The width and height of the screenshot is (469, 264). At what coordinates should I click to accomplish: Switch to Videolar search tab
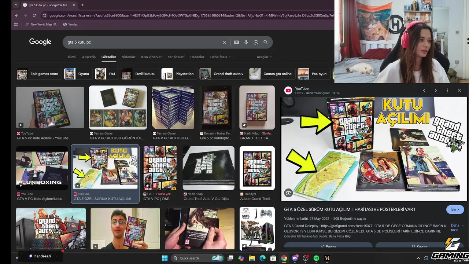129,57
